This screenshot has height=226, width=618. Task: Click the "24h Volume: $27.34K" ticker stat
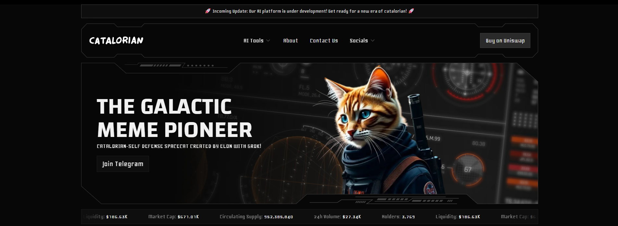click(x=338, y=217)
